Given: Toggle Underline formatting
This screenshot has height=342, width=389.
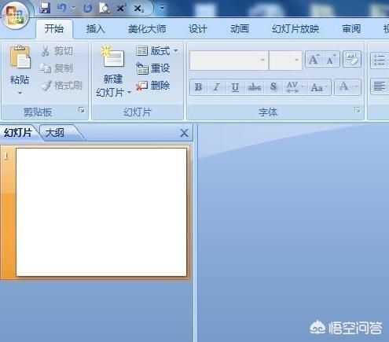Looking at the screenshot, I should coord(235,87).
